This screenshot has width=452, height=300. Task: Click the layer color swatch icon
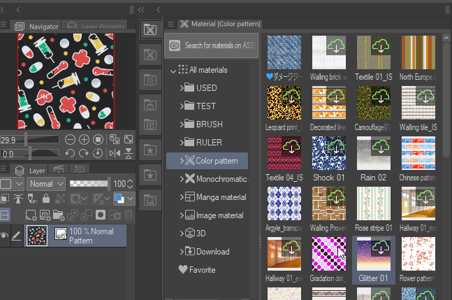[x=119, y=199]
